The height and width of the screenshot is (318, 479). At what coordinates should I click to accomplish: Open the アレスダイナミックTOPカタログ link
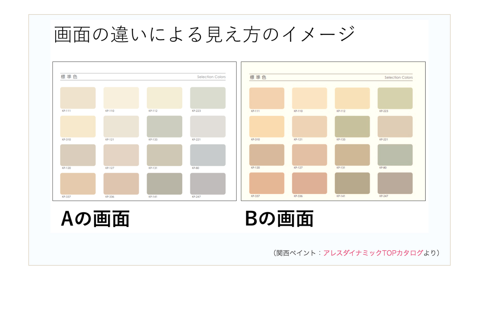(x=373, y=253)
